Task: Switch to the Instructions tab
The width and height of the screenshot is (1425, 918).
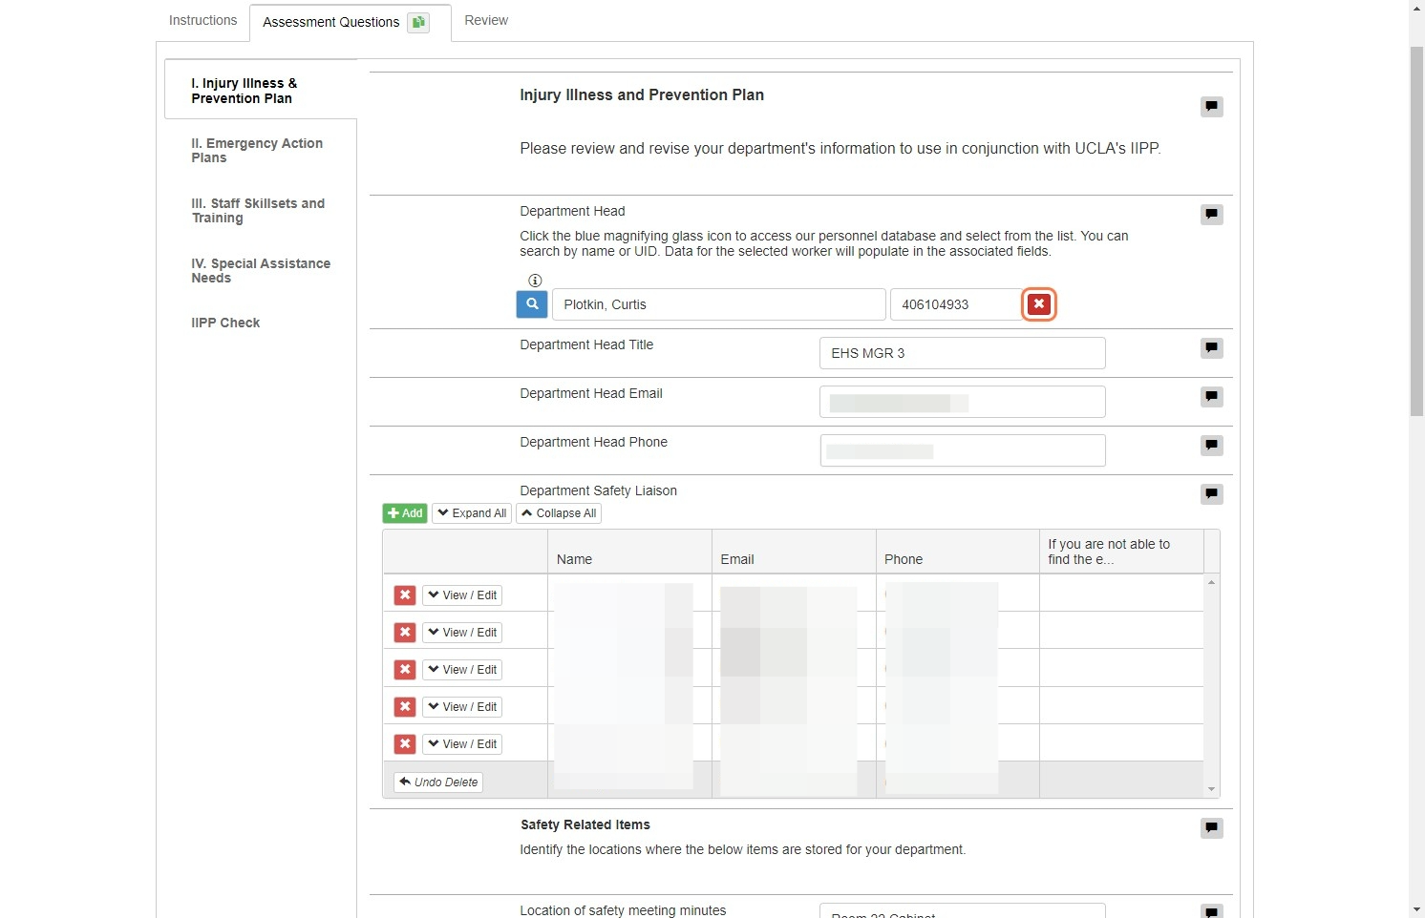Action: click(x=202, y=20)
